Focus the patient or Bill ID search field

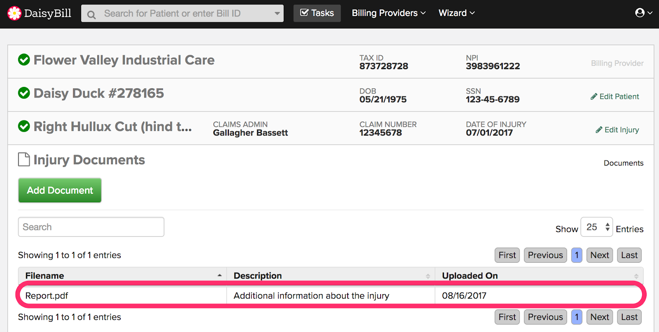(182, 13)
